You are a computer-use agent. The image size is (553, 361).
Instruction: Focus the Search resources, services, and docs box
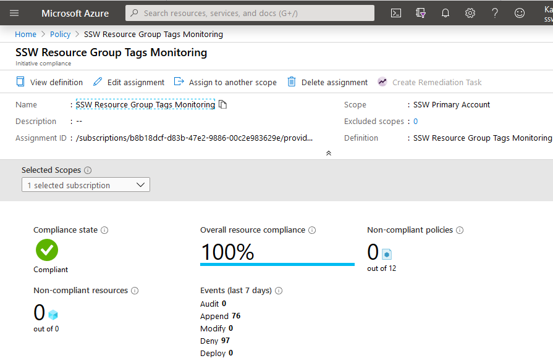click(x=250, y=13)
